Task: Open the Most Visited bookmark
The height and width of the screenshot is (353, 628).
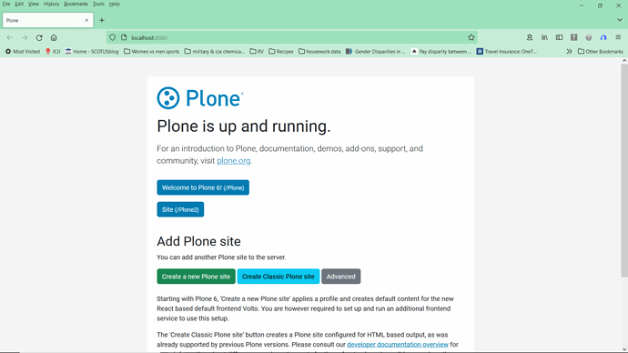Action: coord(23,51)
